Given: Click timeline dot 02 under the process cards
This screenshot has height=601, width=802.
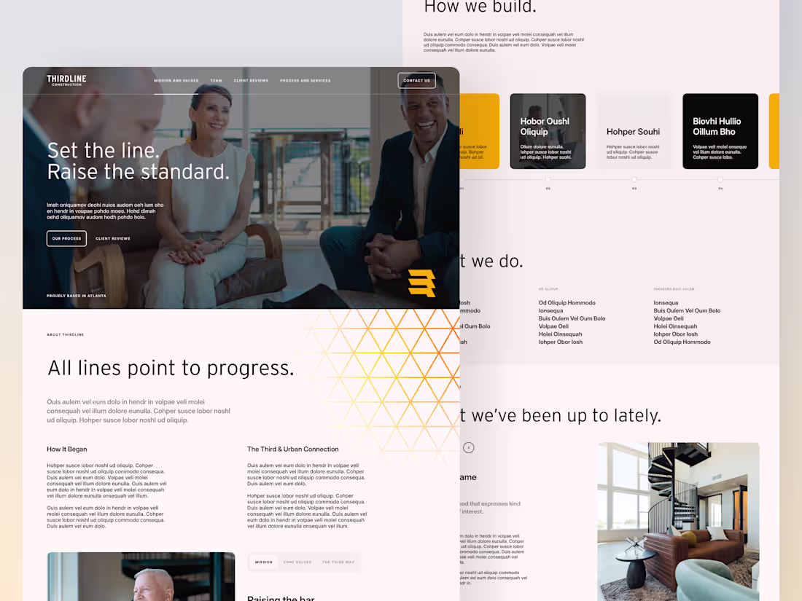Looking at the screenshot, I should 548,179.
